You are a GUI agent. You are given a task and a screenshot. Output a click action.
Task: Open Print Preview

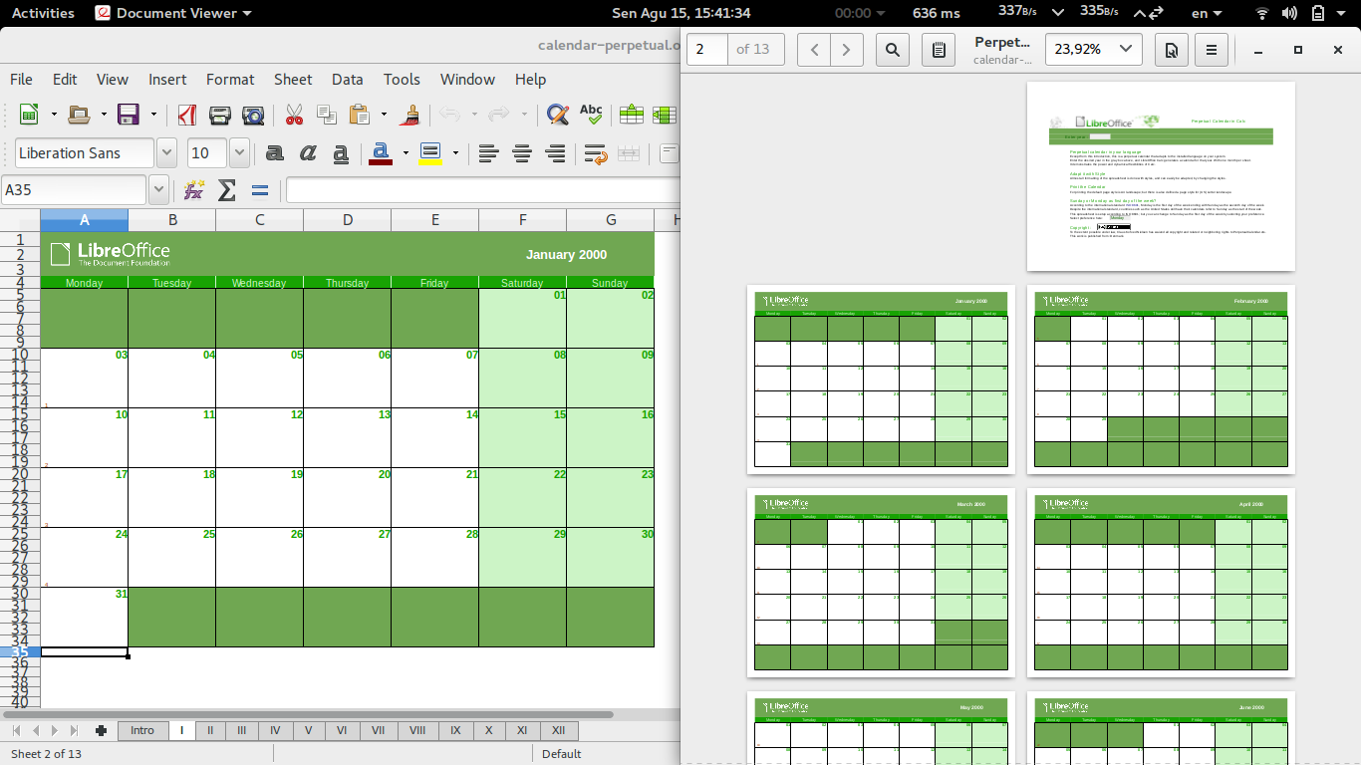[253, 115]
